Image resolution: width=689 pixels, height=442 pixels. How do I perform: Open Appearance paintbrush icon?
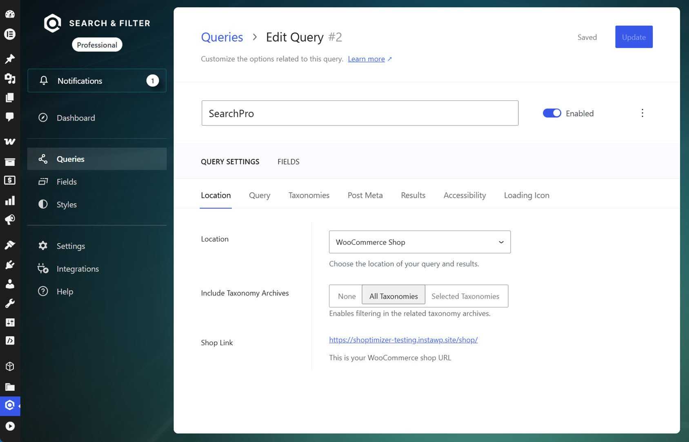[10, 245]
